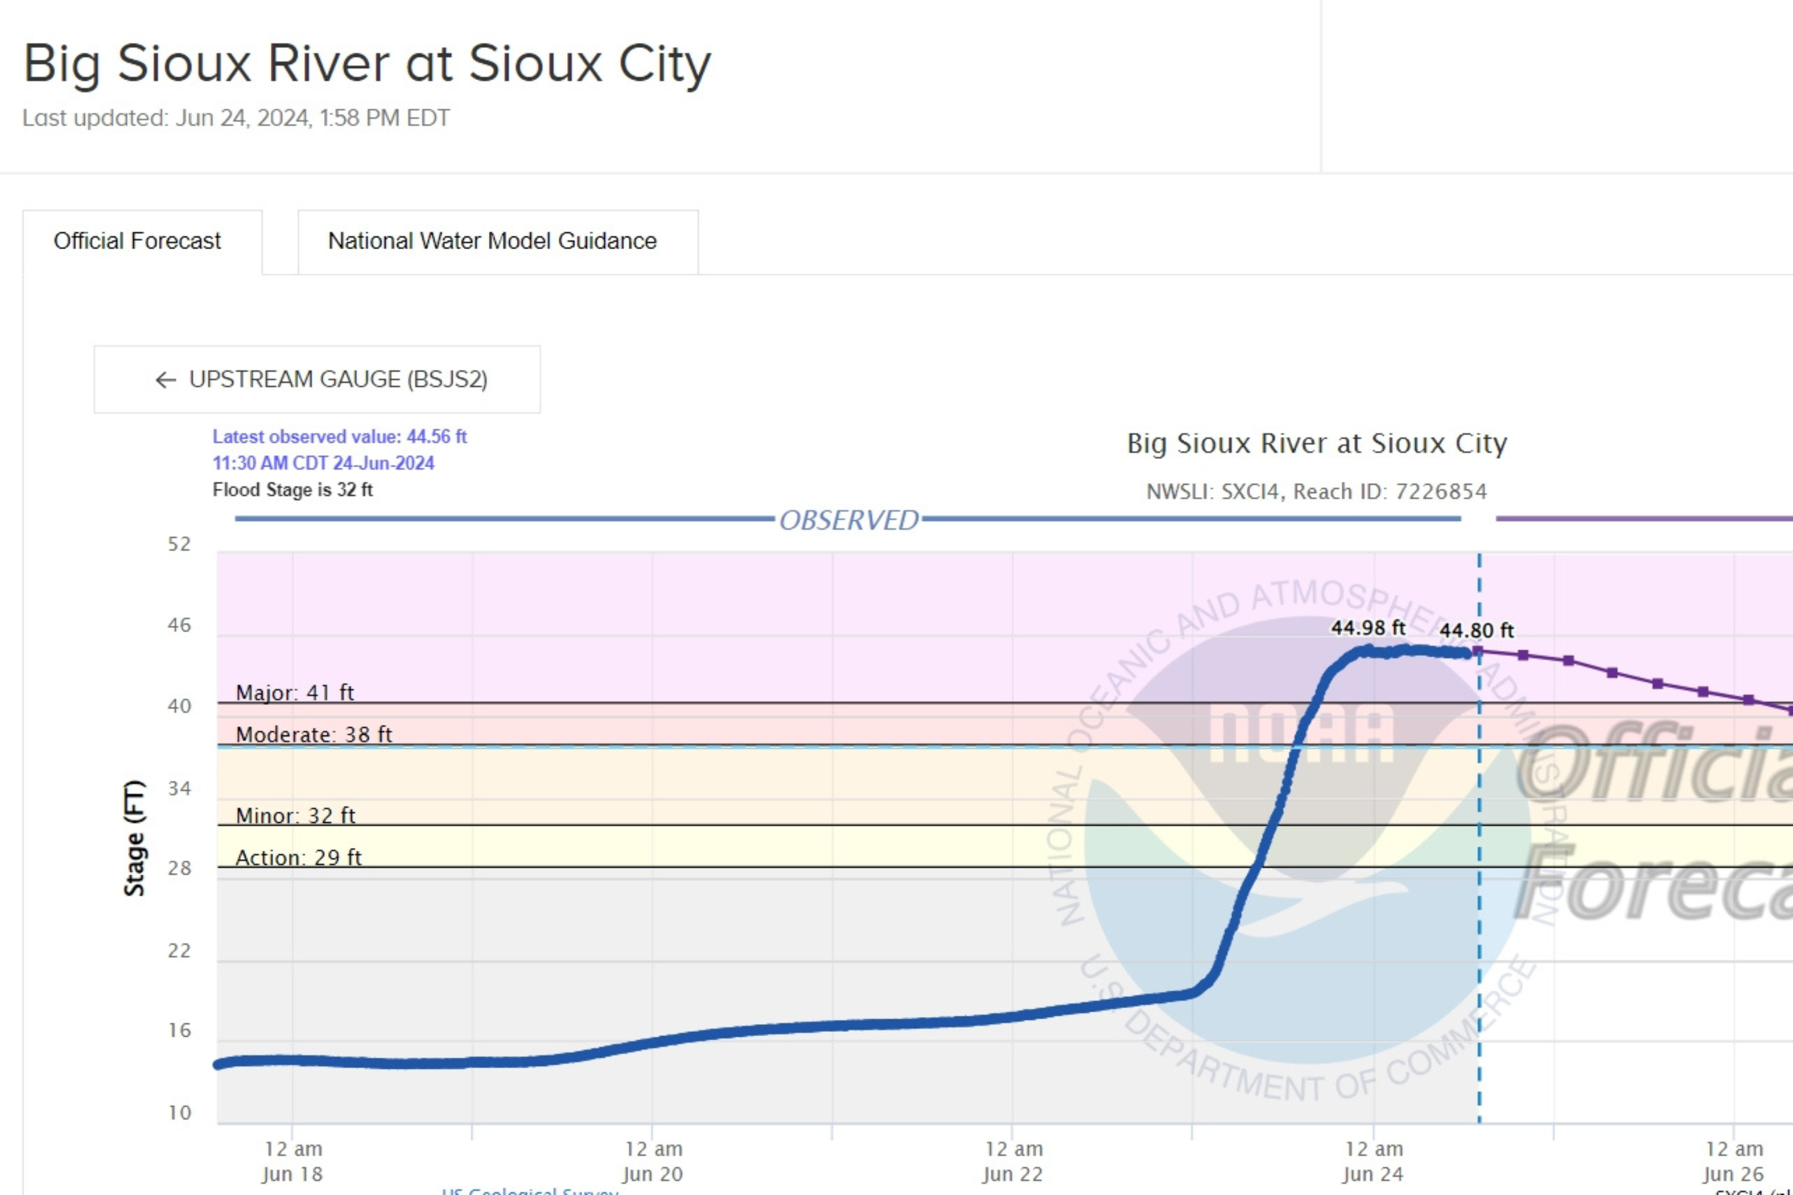1793x1195 pixels.
Task: Click the 44.98 ft peak label
Action: (x=1367, y=627)
